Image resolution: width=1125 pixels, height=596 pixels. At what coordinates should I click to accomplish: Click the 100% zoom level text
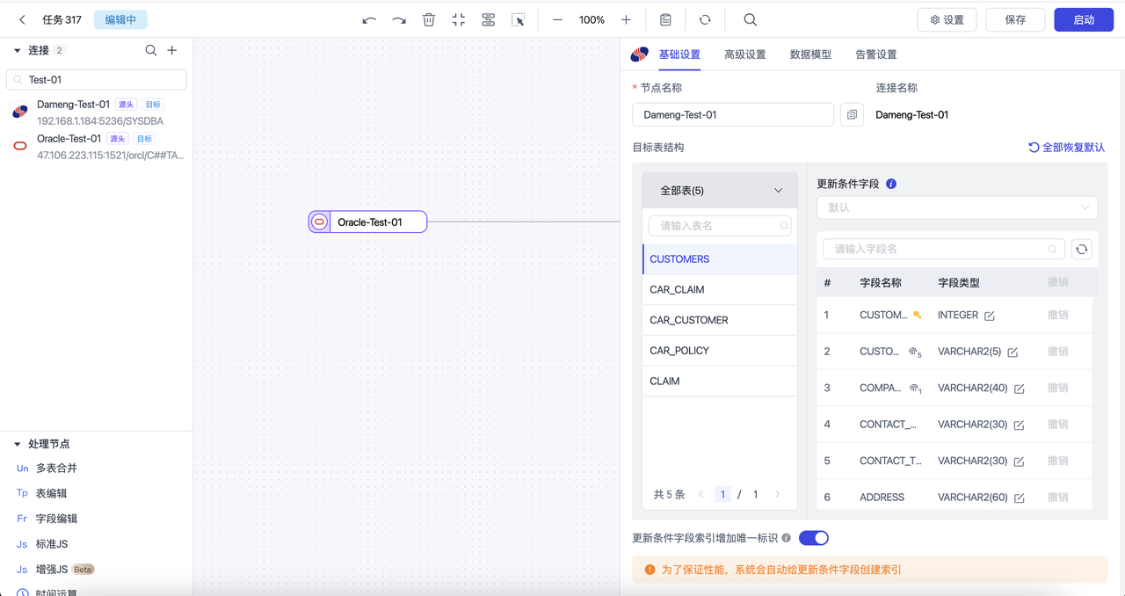tap(592, 19)
